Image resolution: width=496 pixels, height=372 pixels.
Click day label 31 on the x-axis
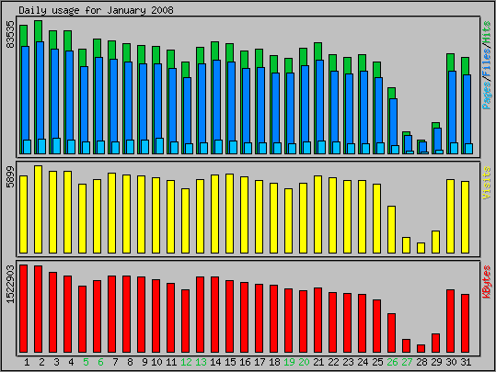click(466, 362)
